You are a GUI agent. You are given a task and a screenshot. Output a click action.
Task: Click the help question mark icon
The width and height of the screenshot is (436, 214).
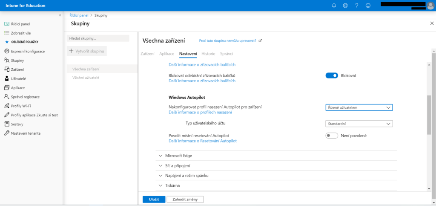point(356,6)
